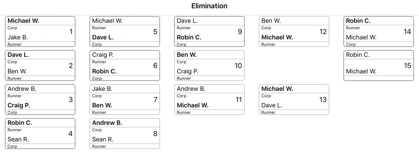This screenshot has height=158, width=419.
Task: Click Dave L.'s name in match 13
Action: coord(272,106)
